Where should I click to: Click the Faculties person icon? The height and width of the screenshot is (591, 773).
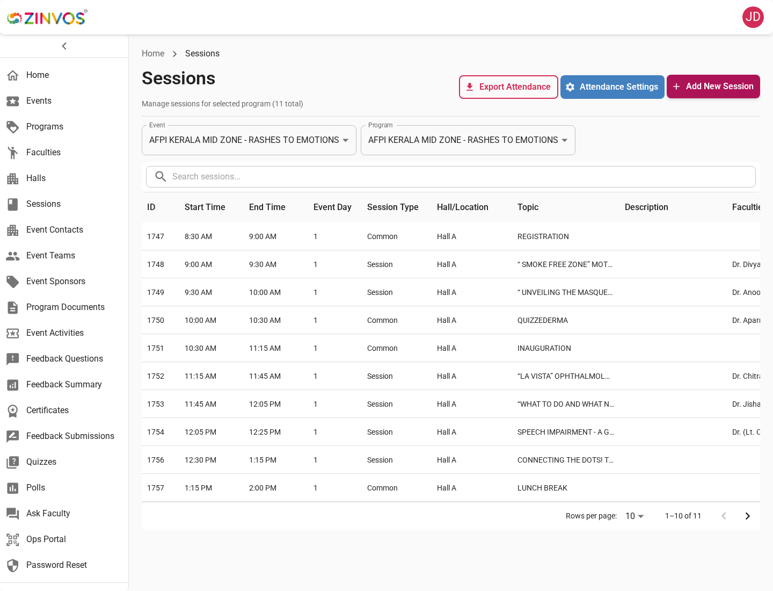(13, 153)
